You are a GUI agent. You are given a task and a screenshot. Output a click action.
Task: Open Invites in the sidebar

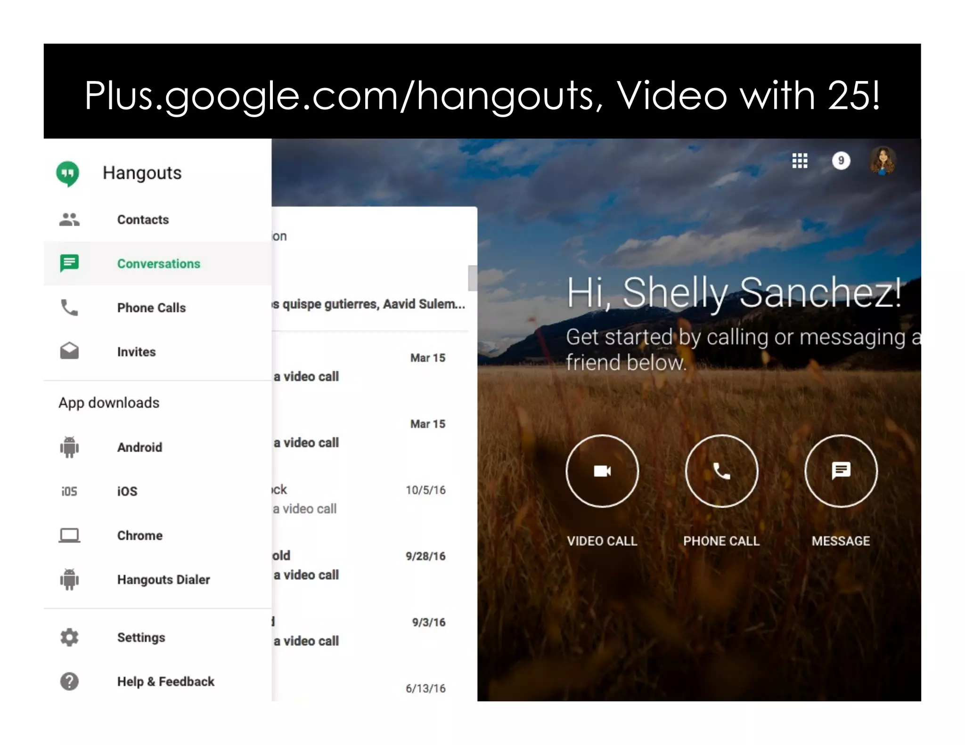coord(157,351)
